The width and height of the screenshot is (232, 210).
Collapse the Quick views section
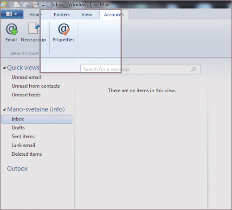click(x=4, y=68)
